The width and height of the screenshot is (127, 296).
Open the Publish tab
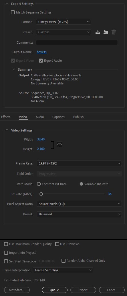click(x=78, y=117)
